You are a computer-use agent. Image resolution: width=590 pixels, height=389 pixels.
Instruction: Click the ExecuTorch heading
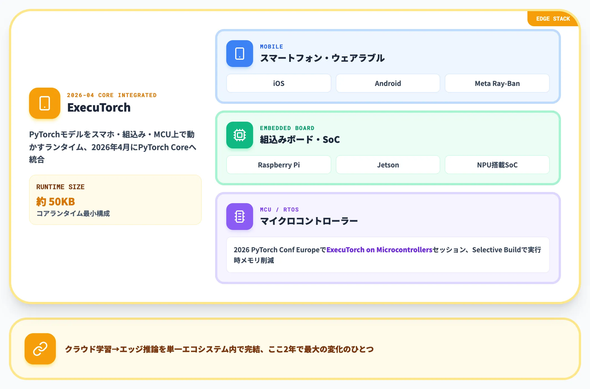point(99,108)
